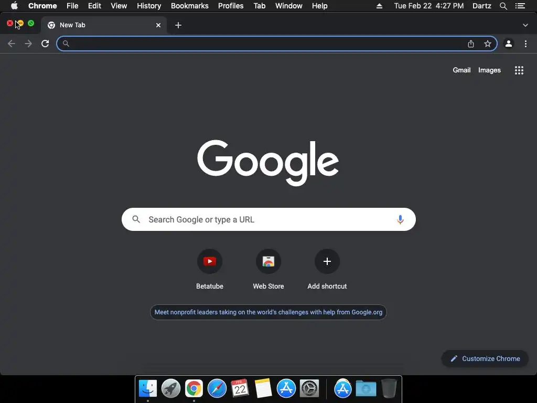Open Notes from the Dock
Viewport: 537px width, 403px height.
(263, 389)
